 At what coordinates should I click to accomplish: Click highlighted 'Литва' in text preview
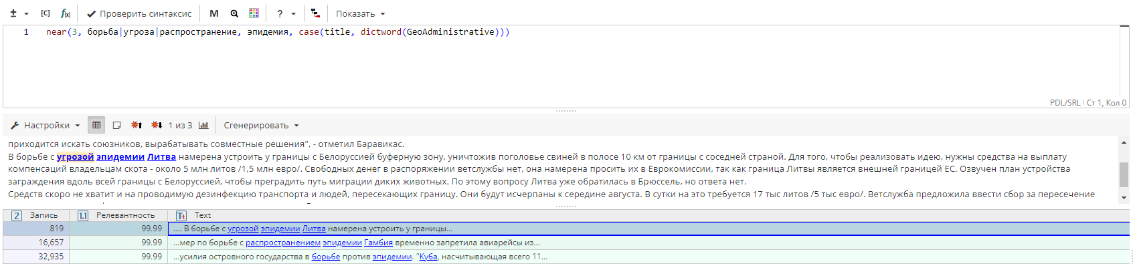click(x=161, y=157)
